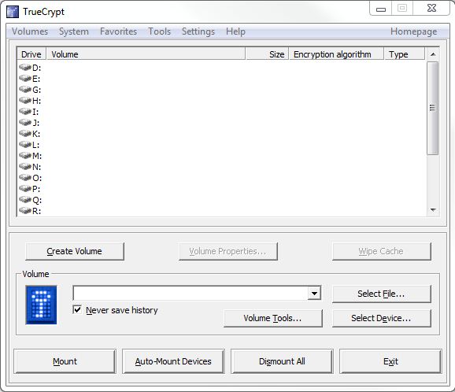The height and width of the screenshot is (392, 455).
Task: Select the G: drive slot icon
Action: 25,90
